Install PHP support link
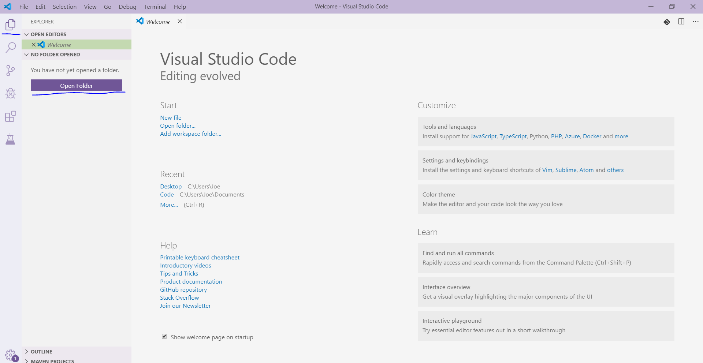The height and width of the screenshot is (363, 703). 556,136
